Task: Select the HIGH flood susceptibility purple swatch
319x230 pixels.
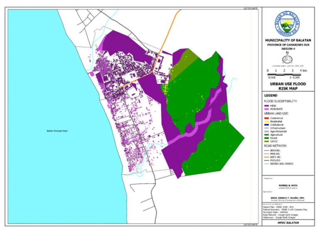Action: pyautogui.click(x=267, y=105)
